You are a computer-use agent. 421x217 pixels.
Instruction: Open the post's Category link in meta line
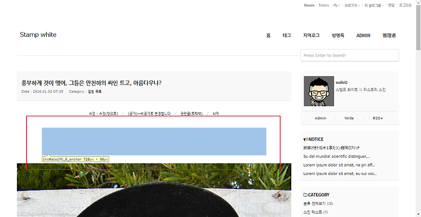[95, 92]
